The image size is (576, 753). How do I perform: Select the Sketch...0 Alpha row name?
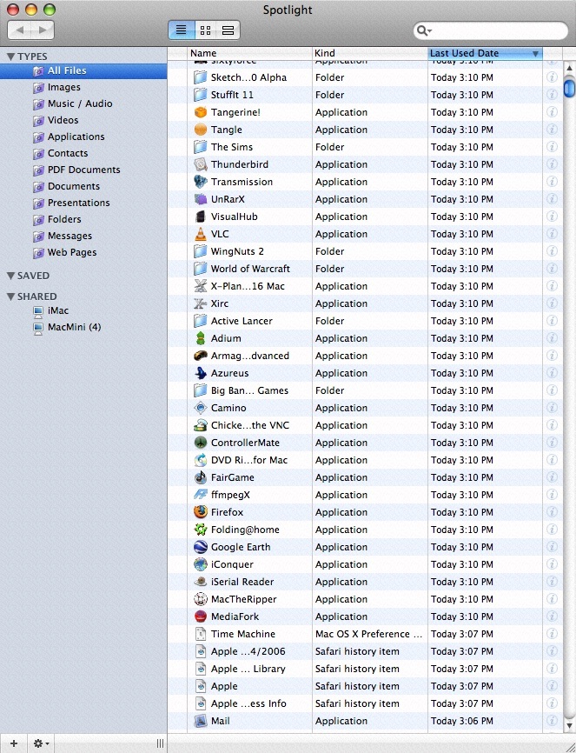(248, 77)
